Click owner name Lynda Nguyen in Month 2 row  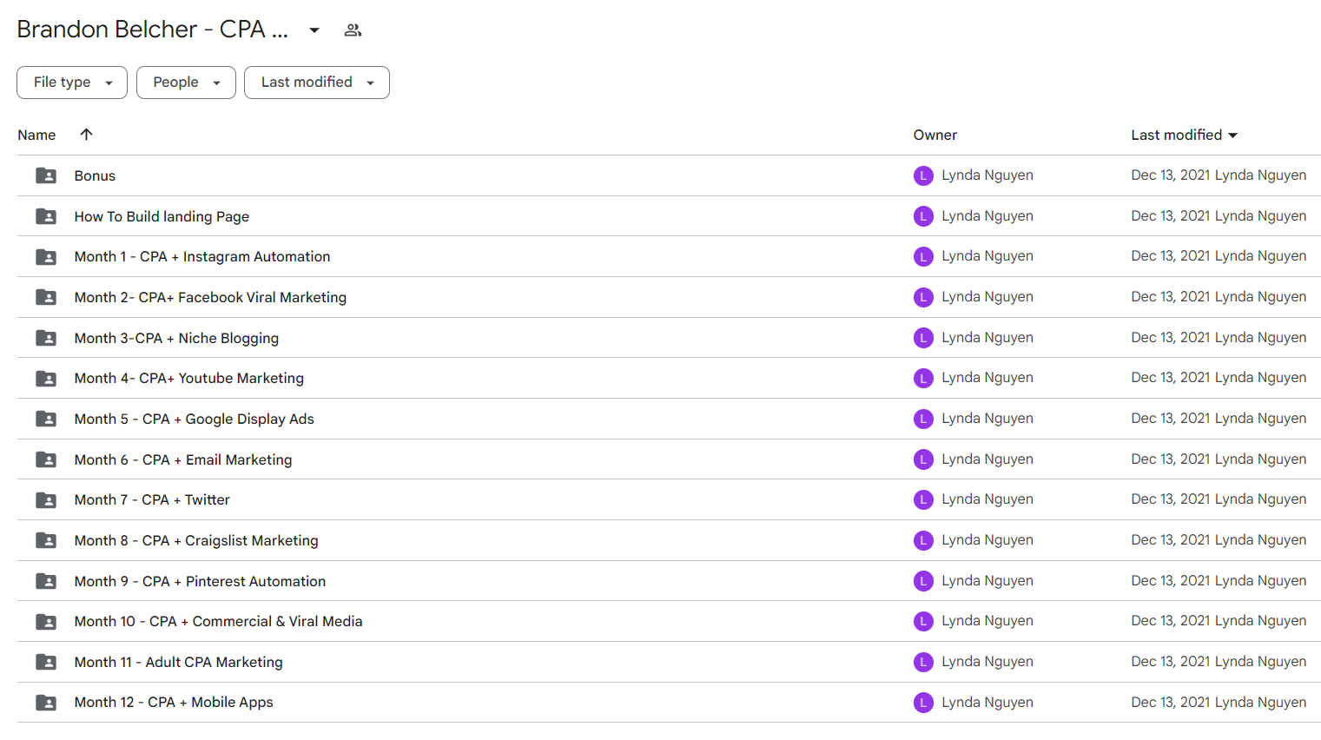pos(987,297)
